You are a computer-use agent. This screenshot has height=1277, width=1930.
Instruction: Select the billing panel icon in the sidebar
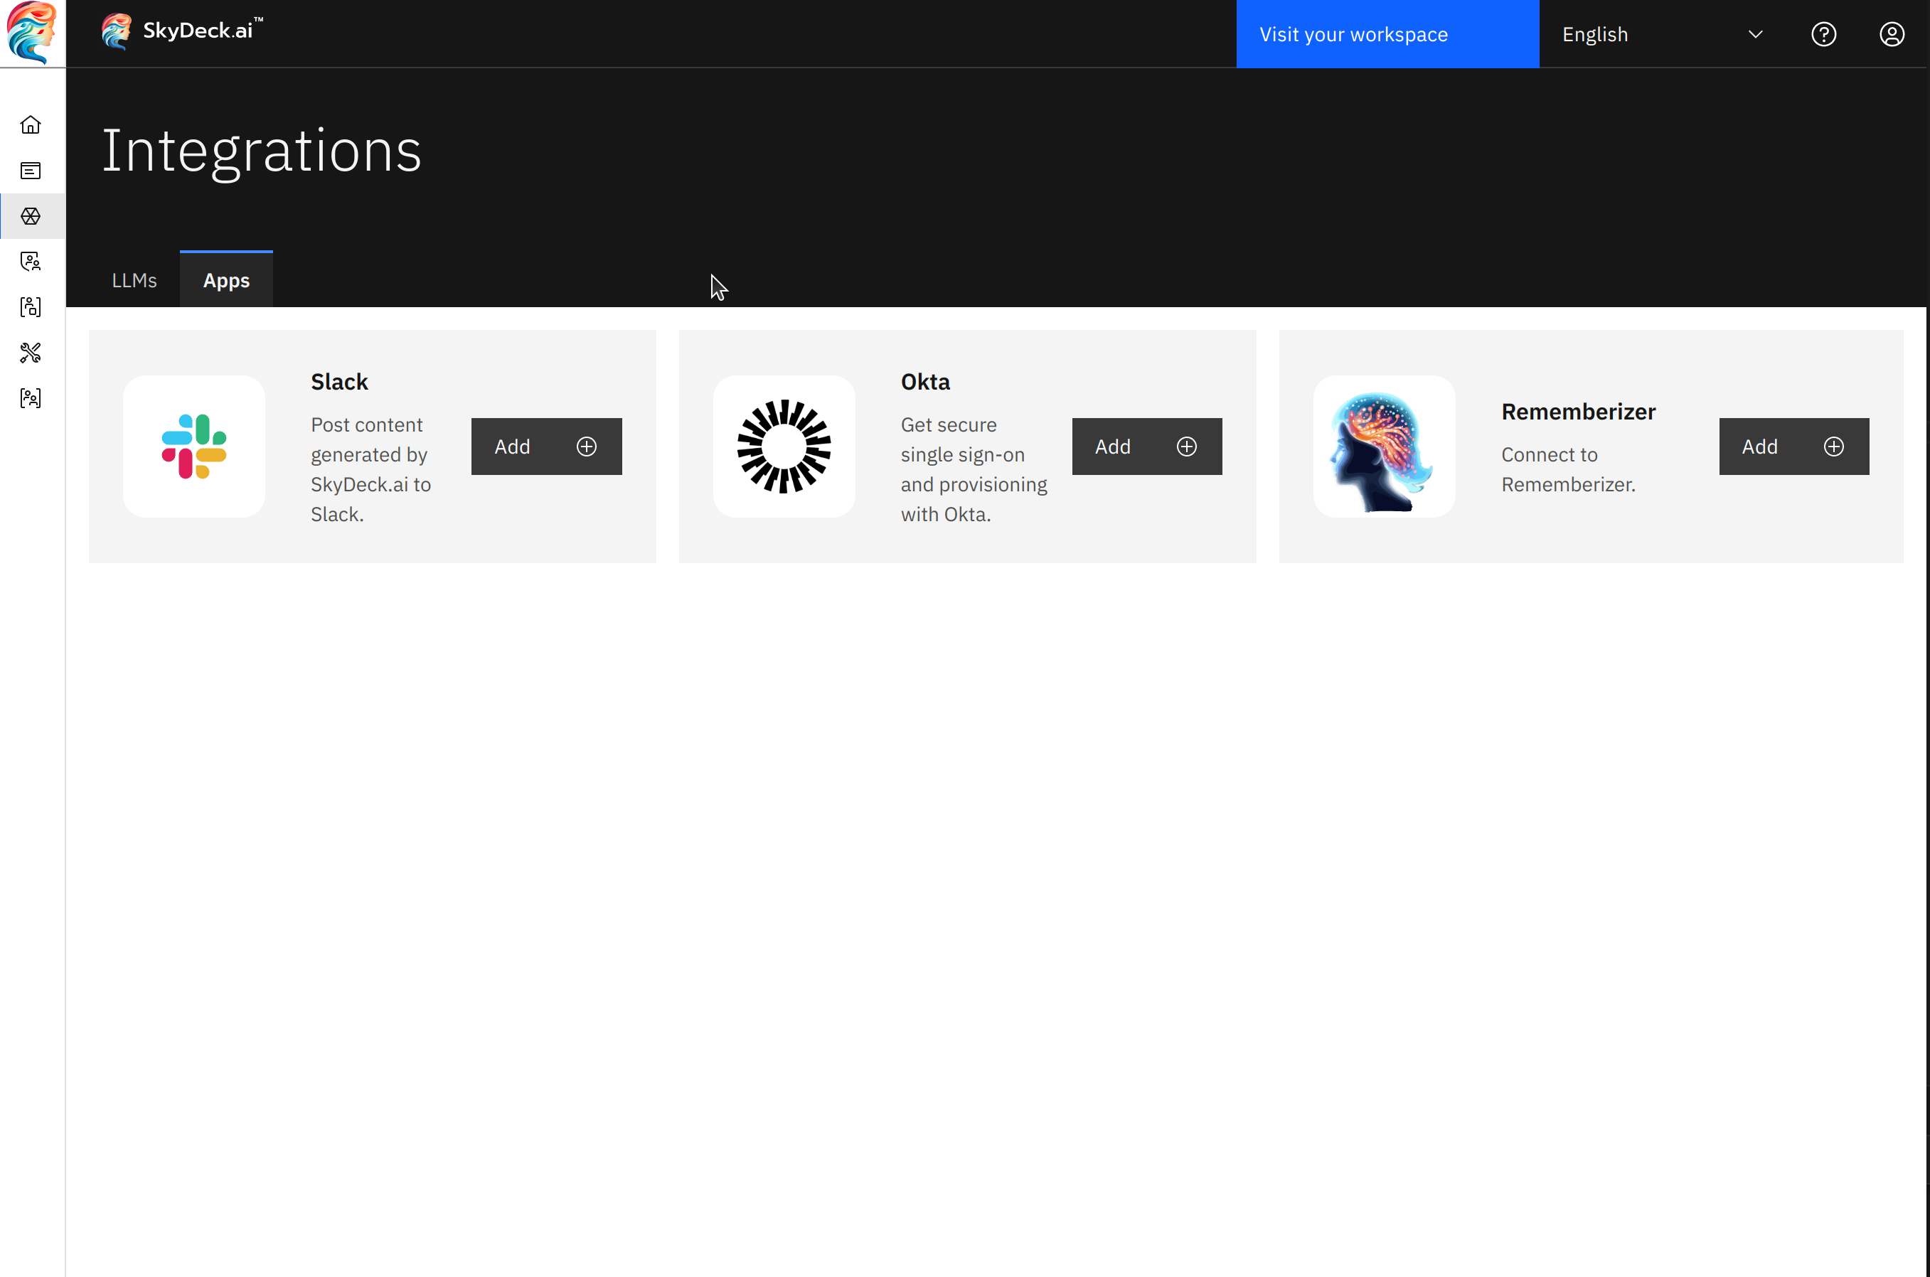tap(30, 170)
